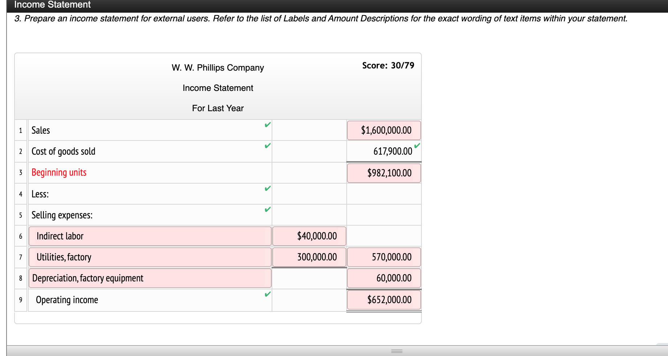Viewport: 668px width, 356px height.
Task: Select the incorrect red Beginning units label
Action: (x=59, y=172)
